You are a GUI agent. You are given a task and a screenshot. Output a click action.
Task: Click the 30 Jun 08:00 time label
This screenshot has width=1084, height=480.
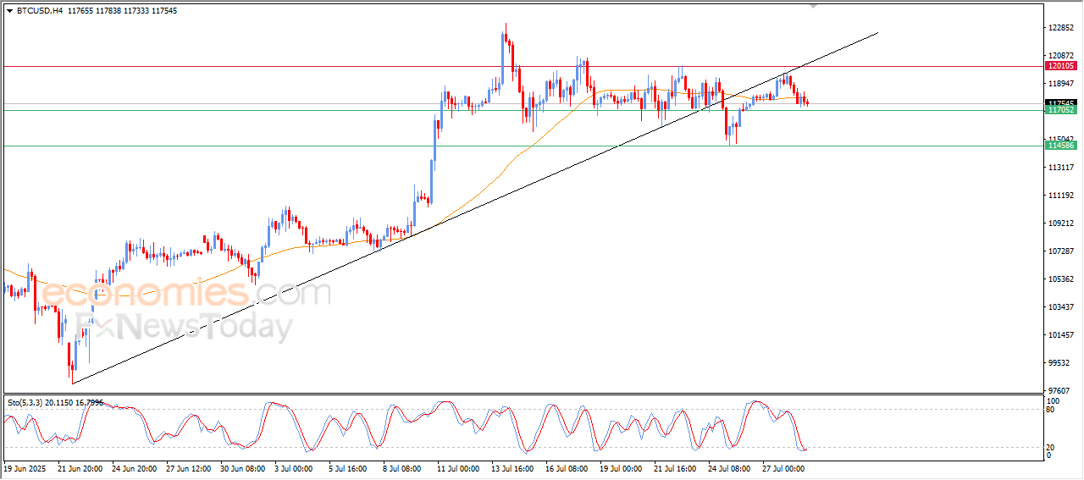coord(243,468)
